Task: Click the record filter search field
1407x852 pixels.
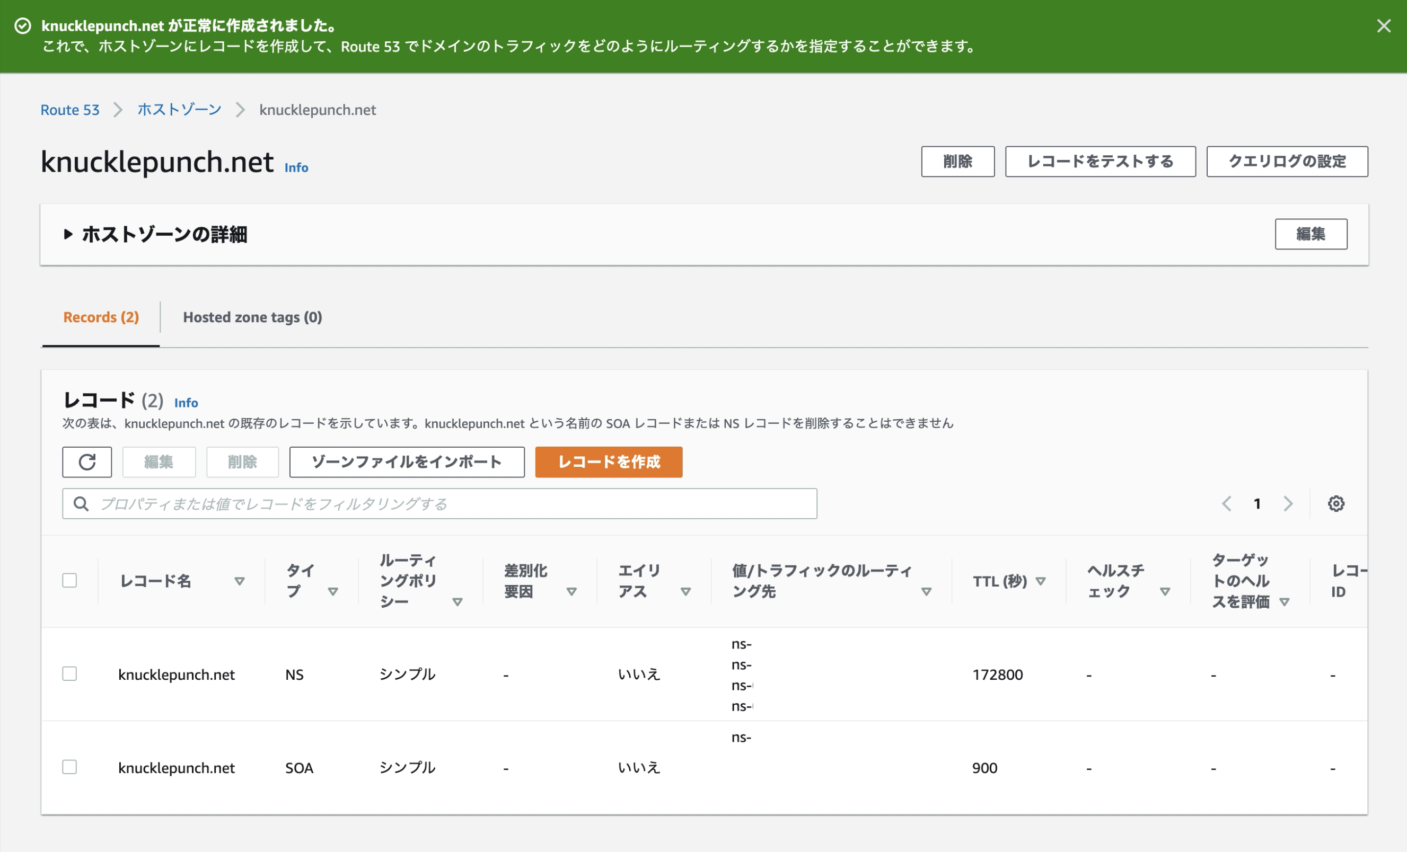Action: [439, 503]
